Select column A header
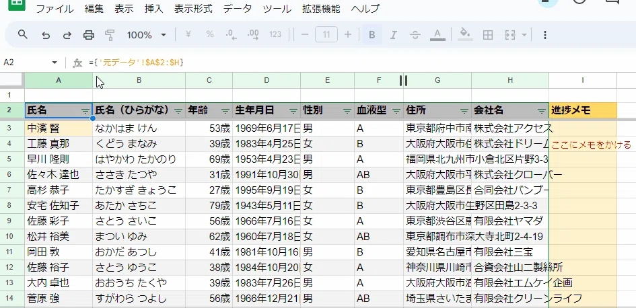This screenshot has width=636, height=308. click(x=59, y=80)
